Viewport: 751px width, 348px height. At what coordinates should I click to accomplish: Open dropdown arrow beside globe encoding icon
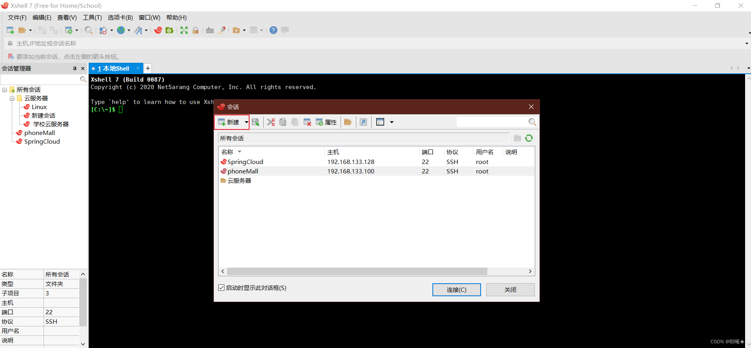coord(129,30)
